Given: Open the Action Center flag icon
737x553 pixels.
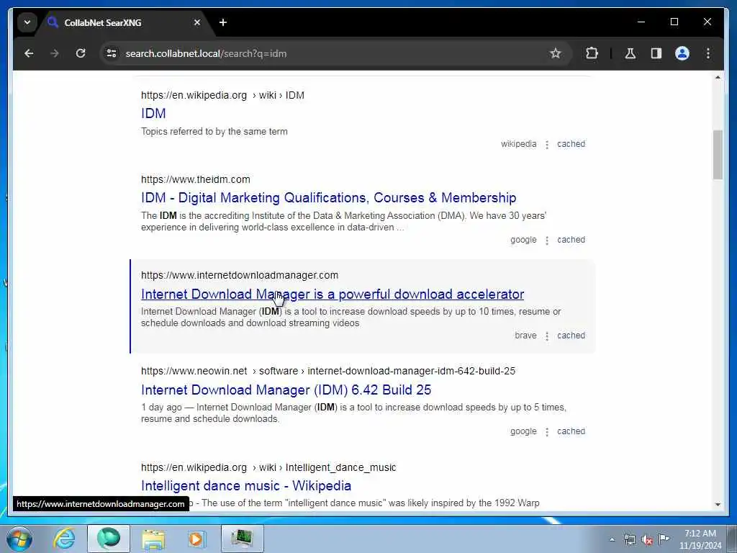Looking at the screenshot, I should tap(664, 539).
